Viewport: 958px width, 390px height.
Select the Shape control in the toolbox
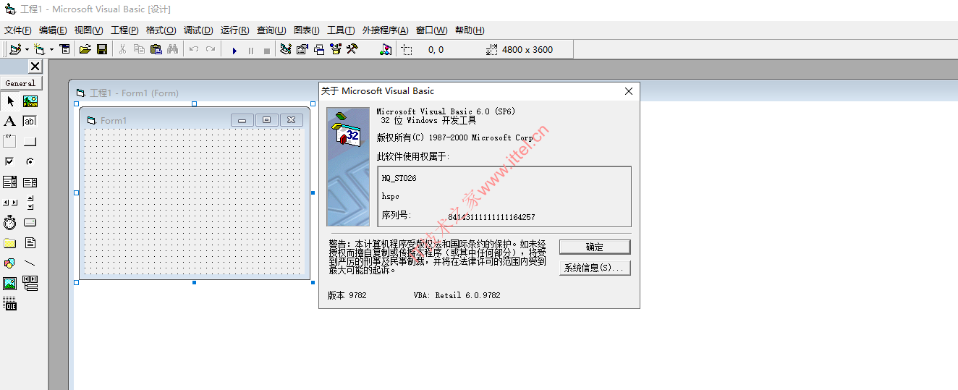[x=10, y=263]
